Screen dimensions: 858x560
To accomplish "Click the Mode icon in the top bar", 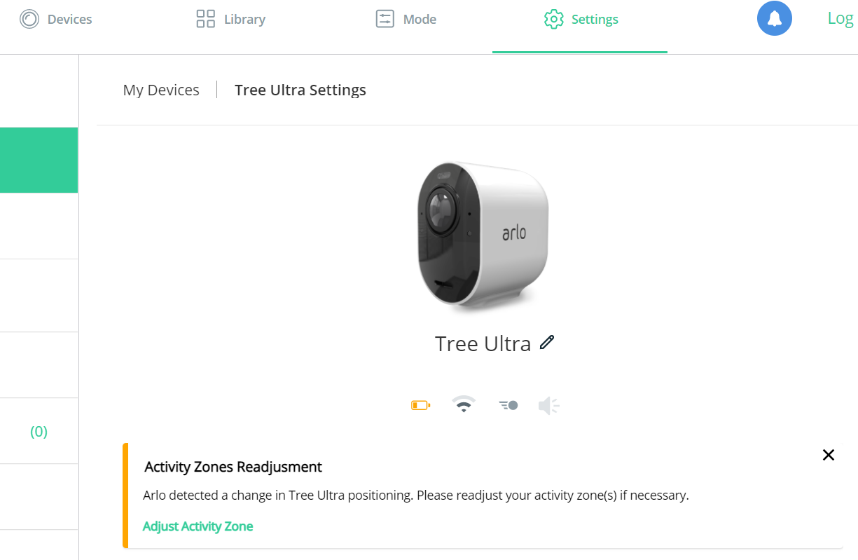I will click(x=384, y=18).
